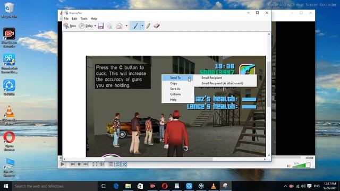Click the taskbar clock showing 12:17 PM
Viewport: 340px width, 191px height.
[x=330, y=186]
